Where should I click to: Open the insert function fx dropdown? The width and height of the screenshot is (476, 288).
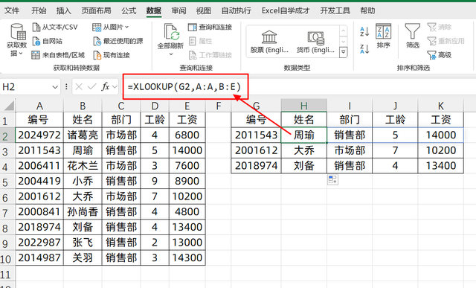point(115,87)
